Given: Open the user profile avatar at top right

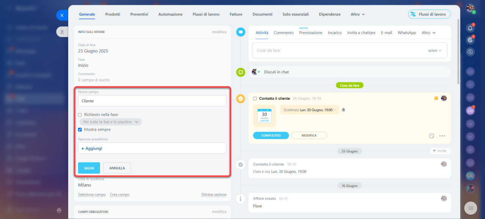Looking at the screenshot, I should pos(470,8).
